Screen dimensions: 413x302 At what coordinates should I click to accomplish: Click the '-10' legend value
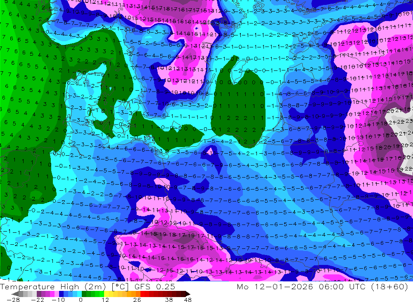tap(58, 300)
